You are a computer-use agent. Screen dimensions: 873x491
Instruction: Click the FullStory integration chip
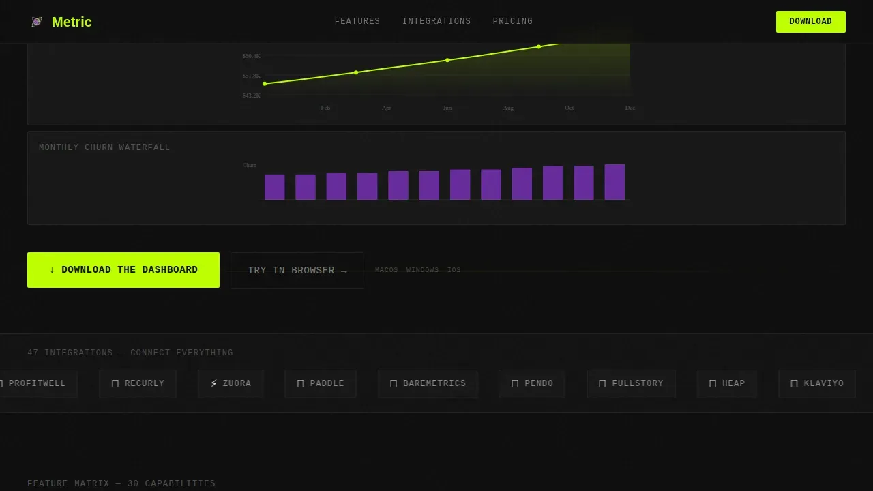tap(631, 383)
